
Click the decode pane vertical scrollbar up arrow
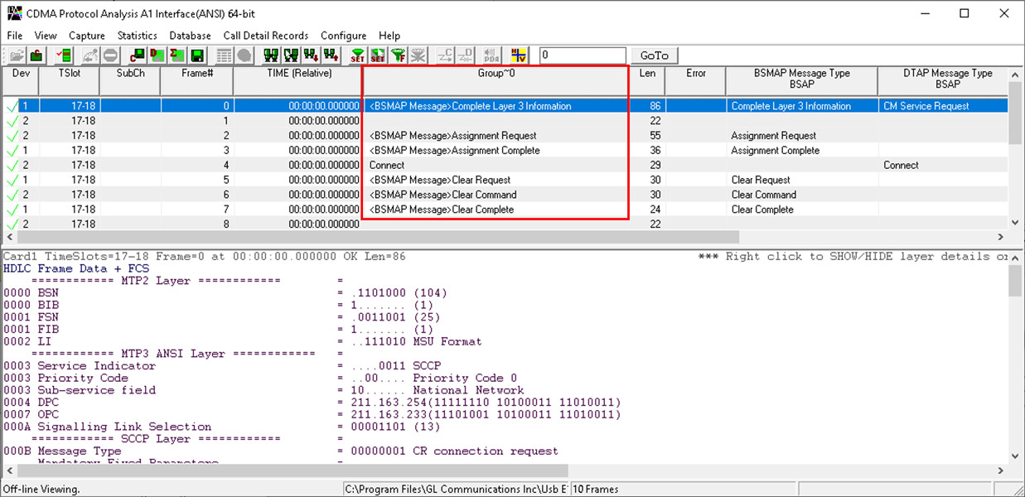coord(1017,258)
